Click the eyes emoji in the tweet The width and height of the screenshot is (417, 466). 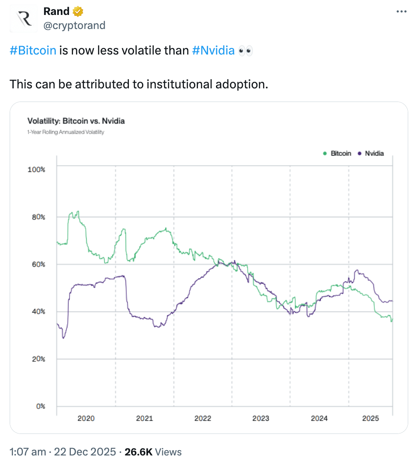coord(245,51)
